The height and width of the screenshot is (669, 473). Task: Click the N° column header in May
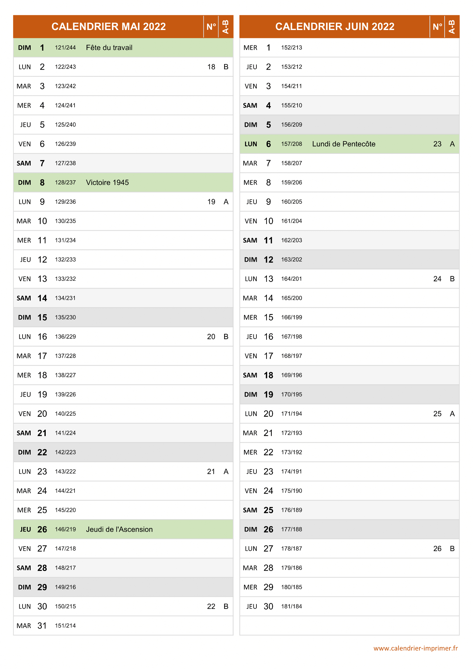click(211, 26)
